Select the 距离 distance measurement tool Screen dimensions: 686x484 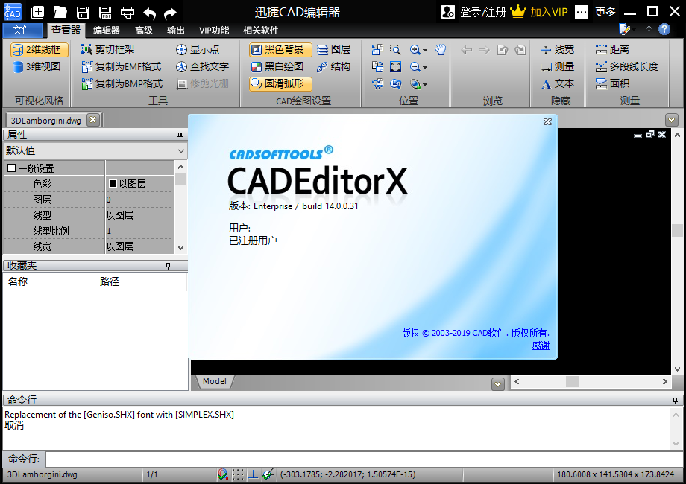pyautogui.click(x=612, y=49)
